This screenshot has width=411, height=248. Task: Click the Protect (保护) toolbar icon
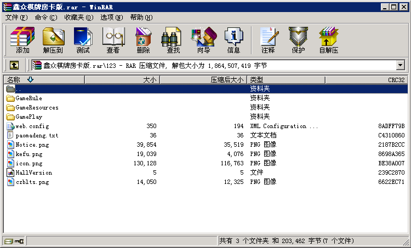(298, 40)
